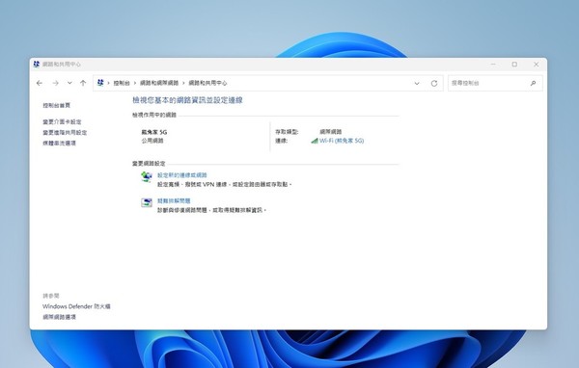Screen dimensions: 579x368
Task: Expand chevron after the address bar icon
Action: click(x=108, y=84)
